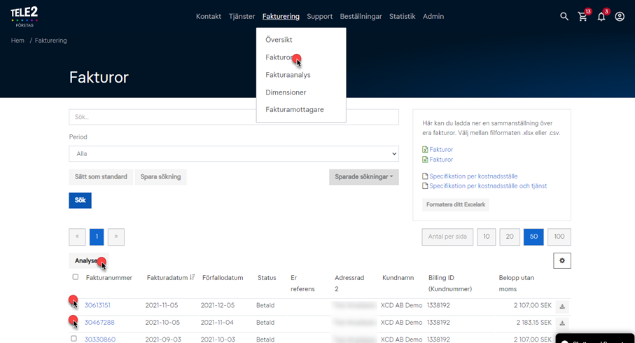Open Specifikation per kostnadsställe link
This screenshot has height=343, width=635.
pos(473,176)
